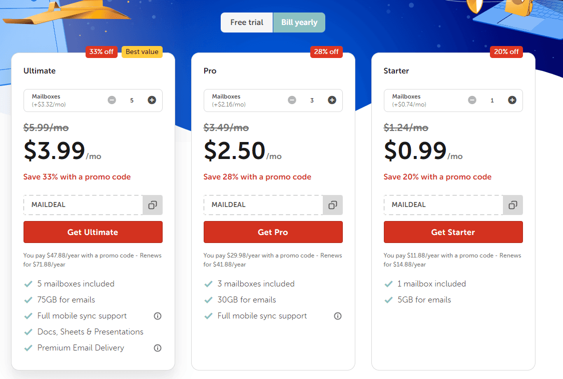Click the Get Pro button
The image size is (563, 379).
coord(273,231)
